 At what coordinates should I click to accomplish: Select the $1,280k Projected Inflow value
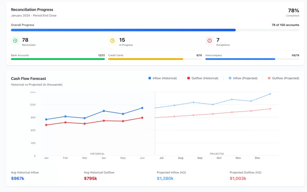tap(165, 178)
